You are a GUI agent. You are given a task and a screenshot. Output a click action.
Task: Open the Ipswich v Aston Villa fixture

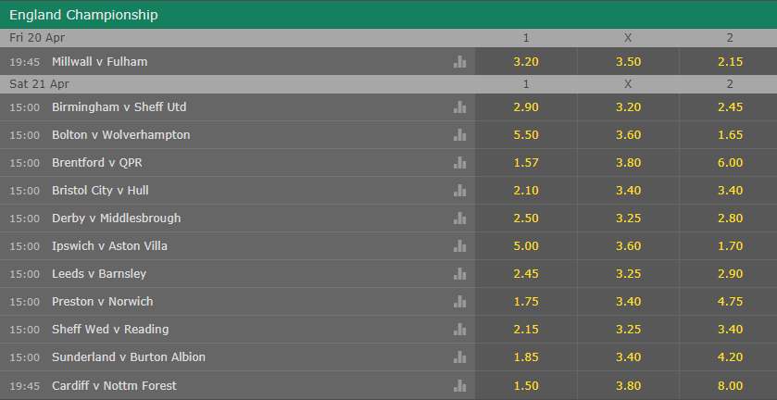point(109,246)
